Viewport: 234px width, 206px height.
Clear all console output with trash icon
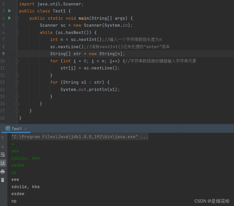3,179
